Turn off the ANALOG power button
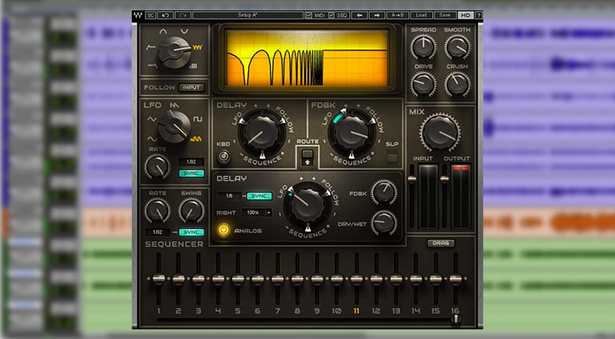 pos(224,230)
